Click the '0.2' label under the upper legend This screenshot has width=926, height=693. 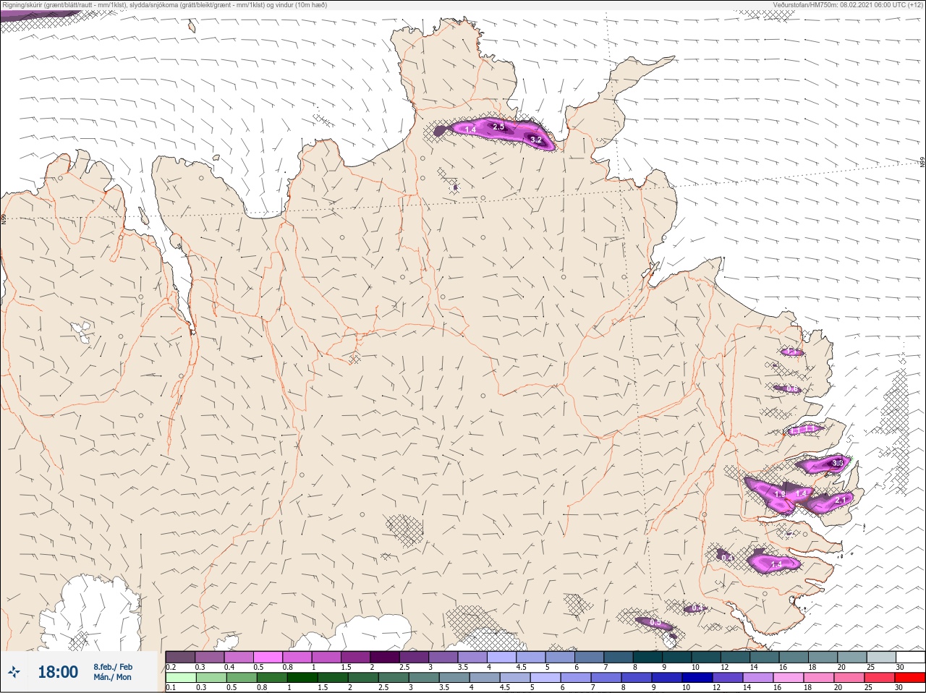[x=171, y=667]
